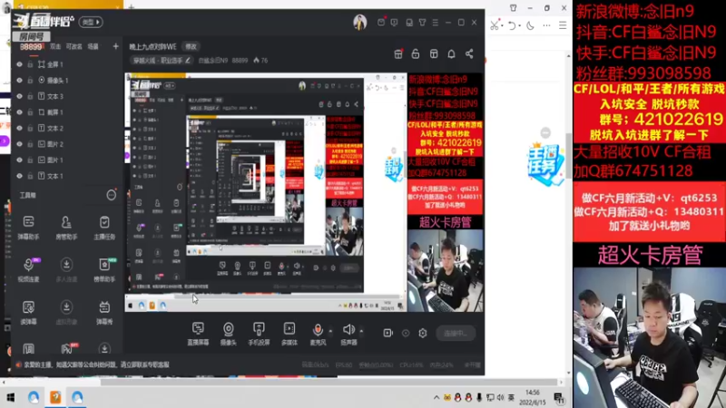726x408 pixels.
Task: Open 多人连麦 download tool
Action: 66,270
